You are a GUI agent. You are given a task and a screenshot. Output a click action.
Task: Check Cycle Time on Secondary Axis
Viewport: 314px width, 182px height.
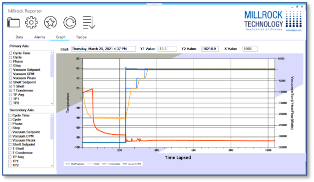click(10, 115)
